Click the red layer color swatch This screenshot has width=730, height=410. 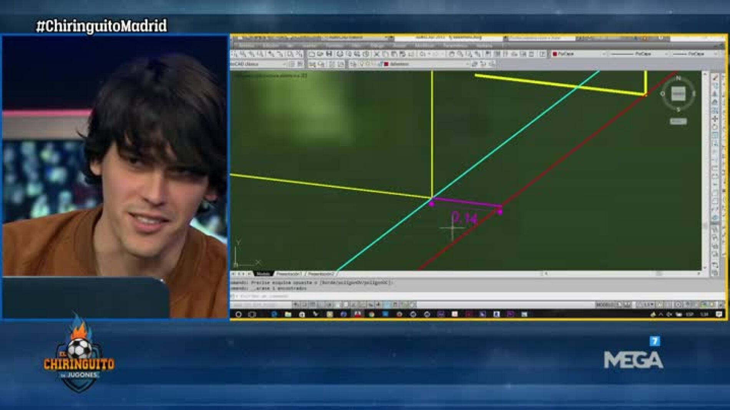click(386, 64)
